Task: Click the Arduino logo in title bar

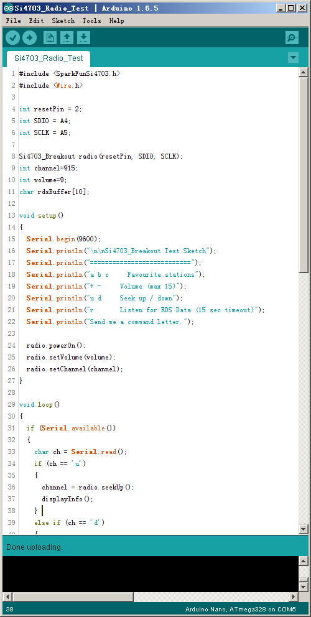Action: click(x=8, y=8)
